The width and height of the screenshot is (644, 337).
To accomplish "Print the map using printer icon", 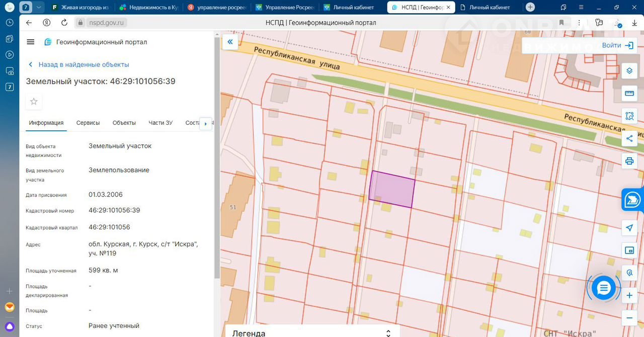I will click(629, 161).
